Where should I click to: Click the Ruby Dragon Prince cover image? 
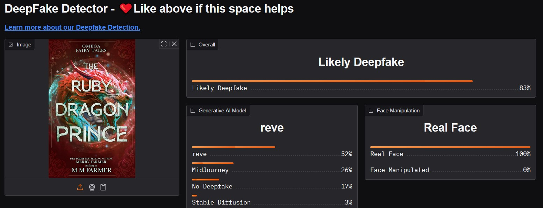click(x=92, y=108)
